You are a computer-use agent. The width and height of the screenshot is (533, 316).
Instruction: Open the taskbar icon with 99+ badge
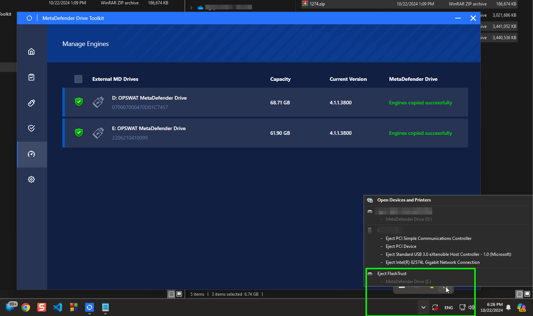pyautogui.click(x=11, y=307)
